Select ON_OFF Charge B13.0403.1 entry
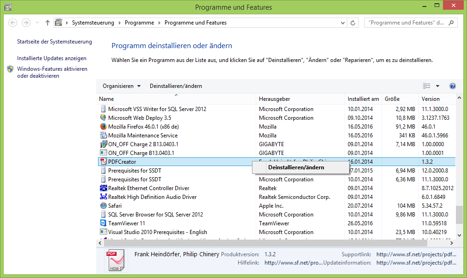This screenshot has width=467, height=278. point(277,153)
